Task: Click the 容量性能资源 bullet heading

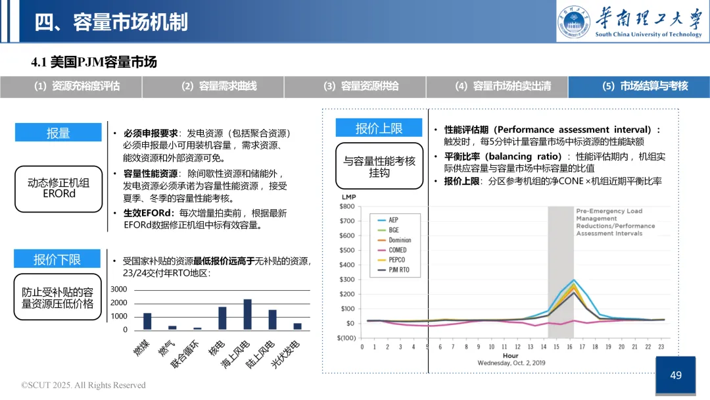Action: click(x=151, y=174)
